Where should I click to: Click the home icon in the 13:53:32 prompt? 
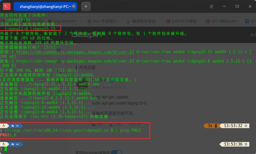13,126
